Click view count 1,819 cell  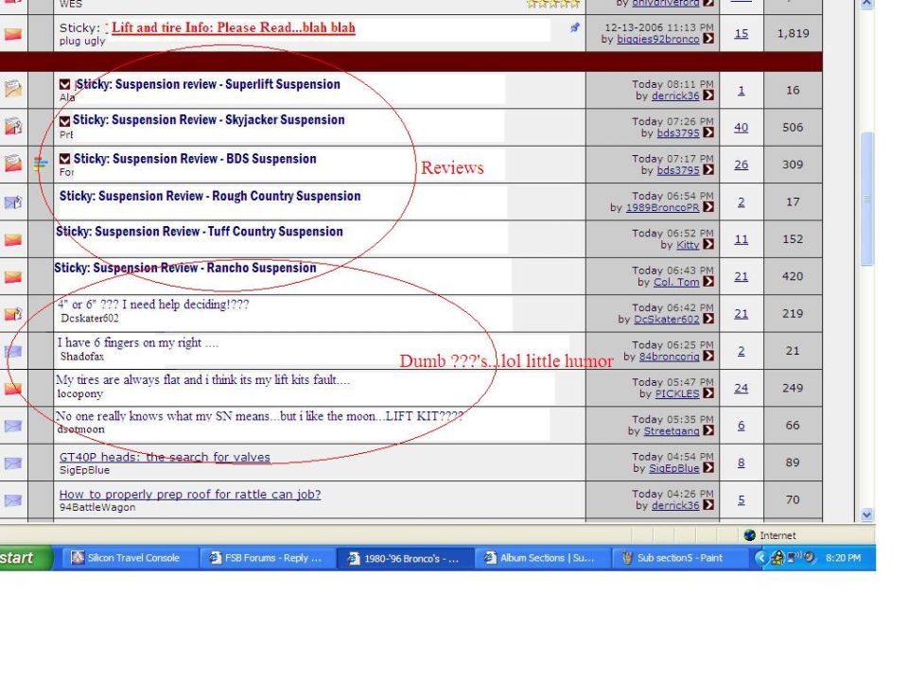793,33
